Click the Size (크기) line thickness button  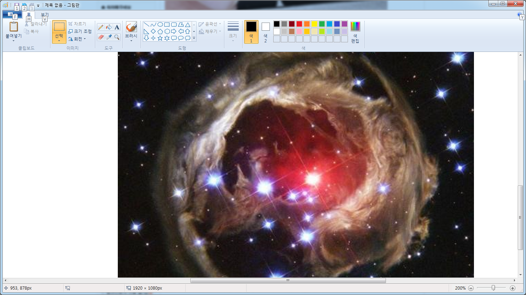[x=233, y=31]
